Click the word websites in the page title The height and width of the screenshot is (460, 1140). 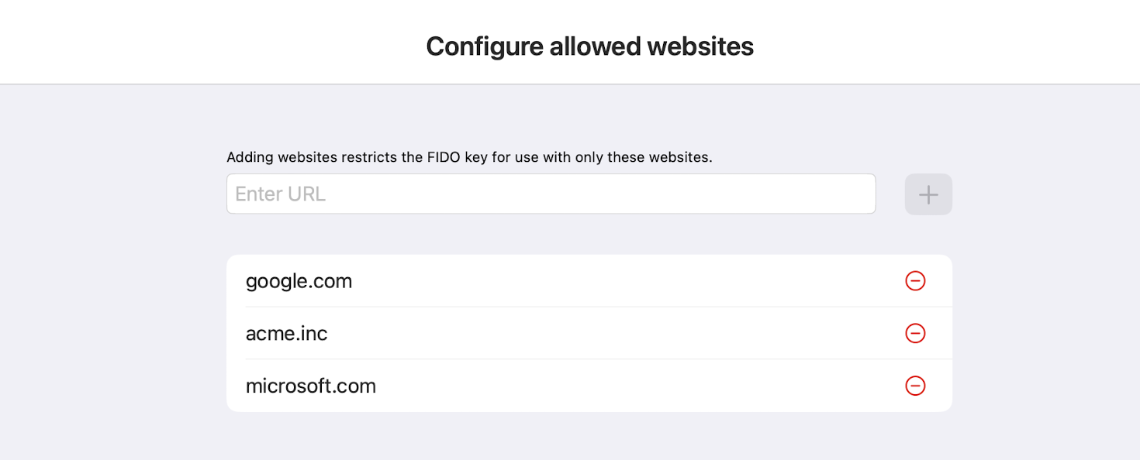tap(700, 46)
